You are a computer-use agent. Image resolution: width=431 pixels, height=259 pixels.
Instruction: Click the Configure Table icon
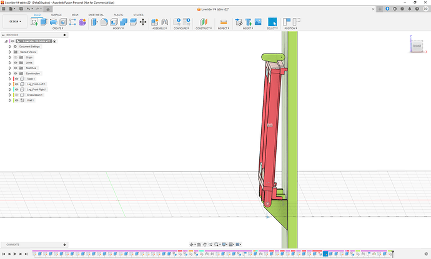[x=187, y=22]
